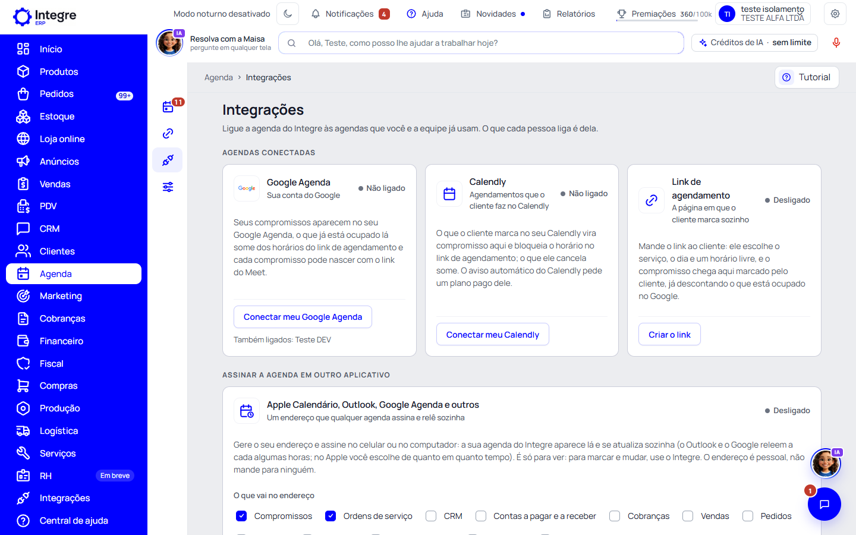Open Loja online in sidebar

coord(74,139)
